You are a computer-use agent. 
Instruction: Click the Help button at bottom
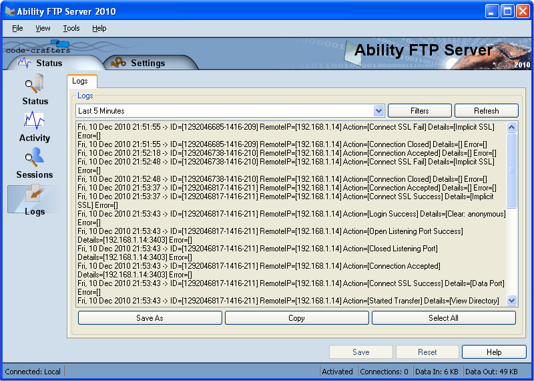point(494,352)
